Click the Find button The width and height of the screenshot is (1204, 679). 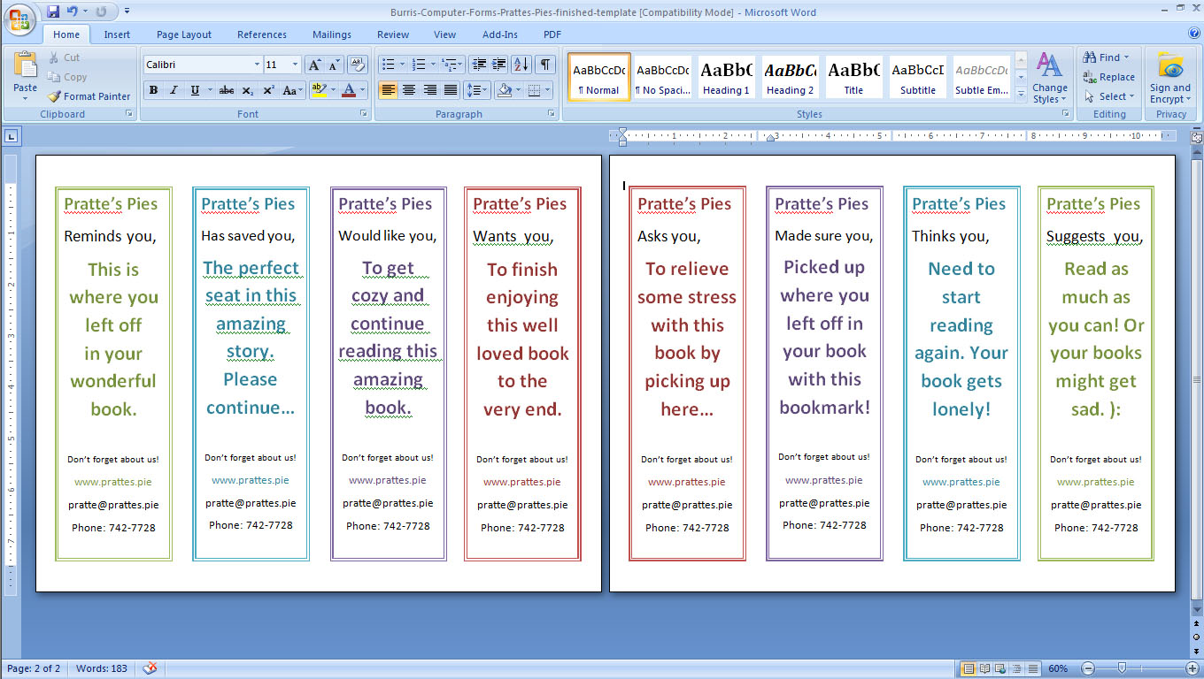point(1108,57)
